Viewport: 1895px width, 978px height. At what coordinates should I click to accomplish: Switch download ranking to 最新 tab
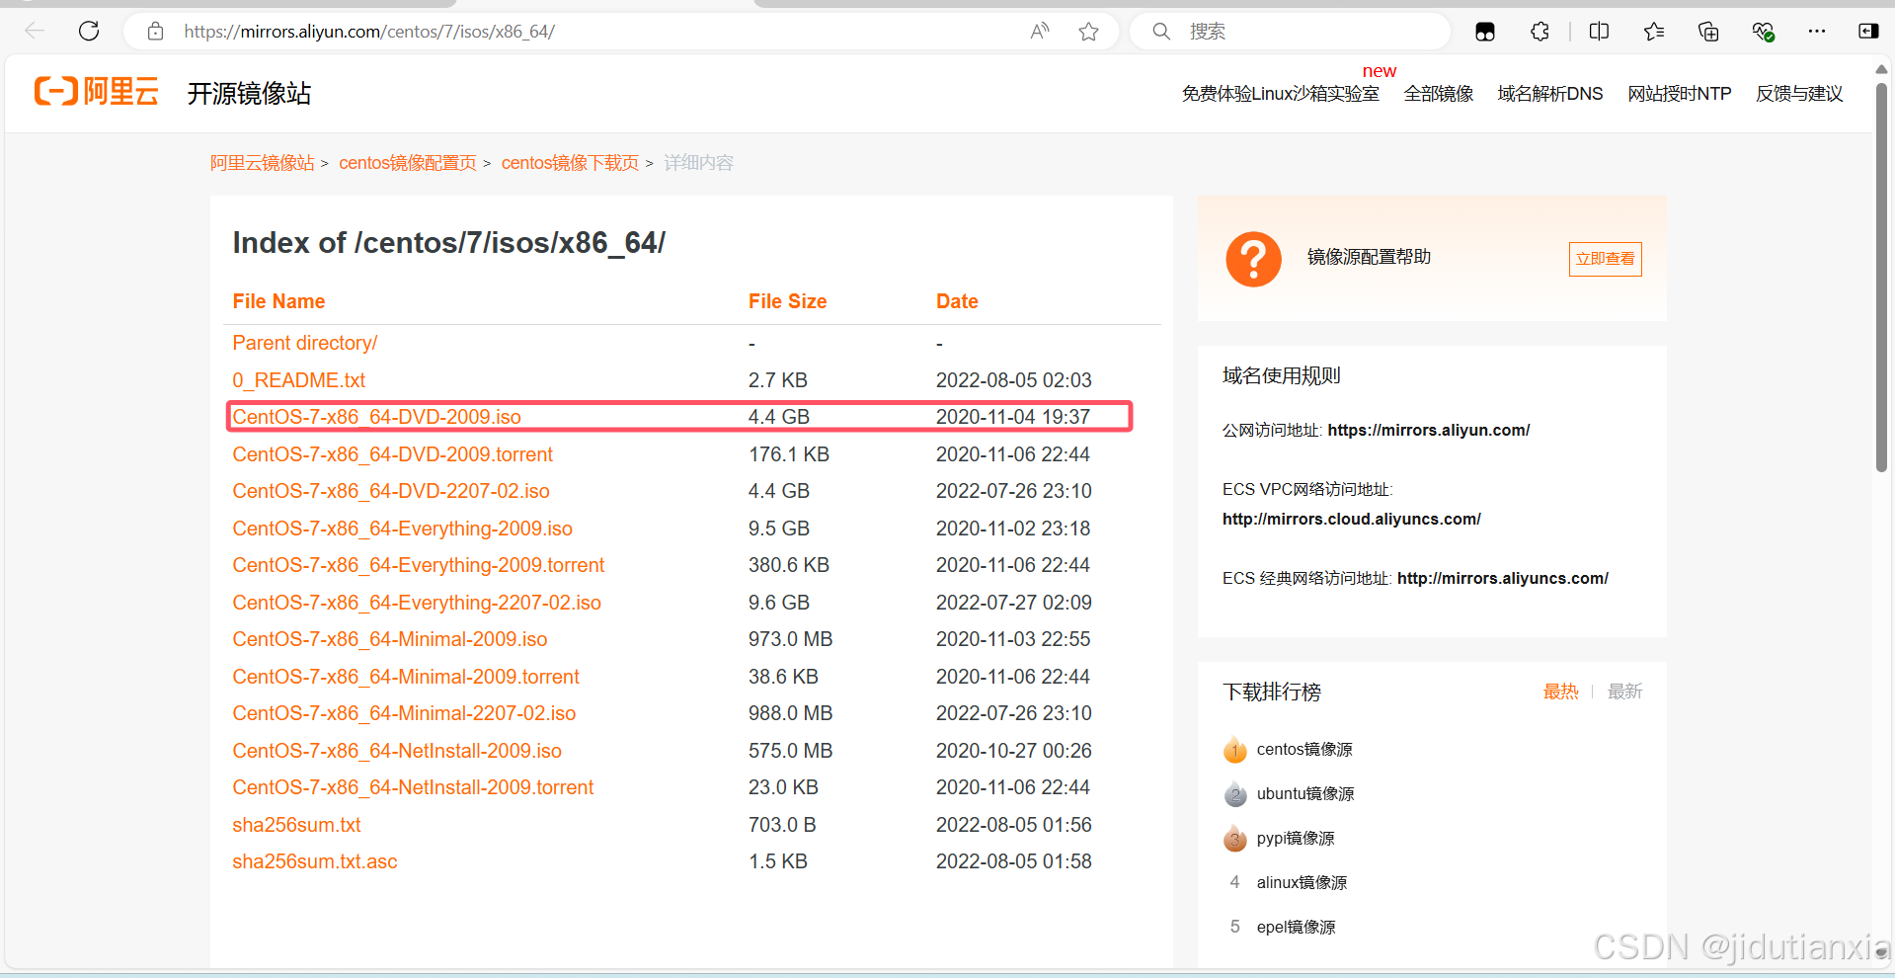click(1624, 692)
